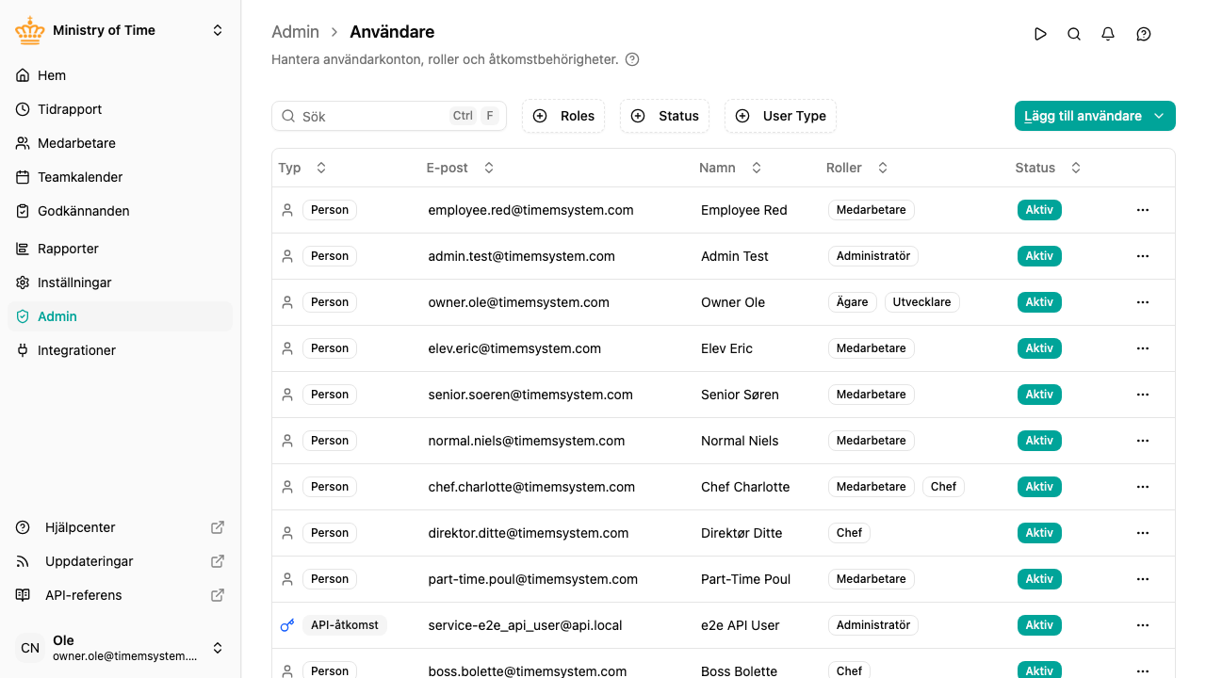Open row actions for Owner Ole

[1143, 302]
